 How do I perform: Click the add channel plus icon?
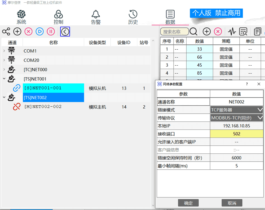tap(17, 32)
